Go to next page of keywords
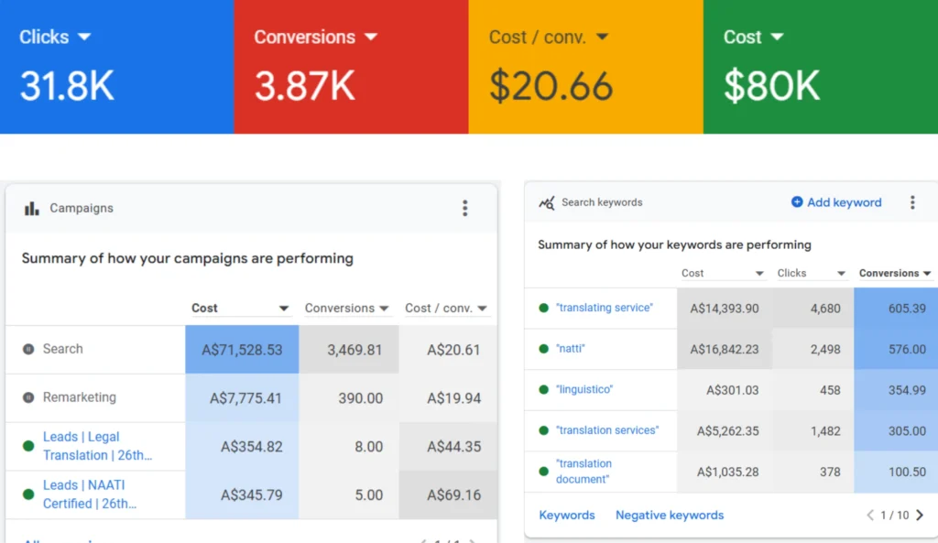The width and height of the screenshot is (938, 543). tap(920, 516)
